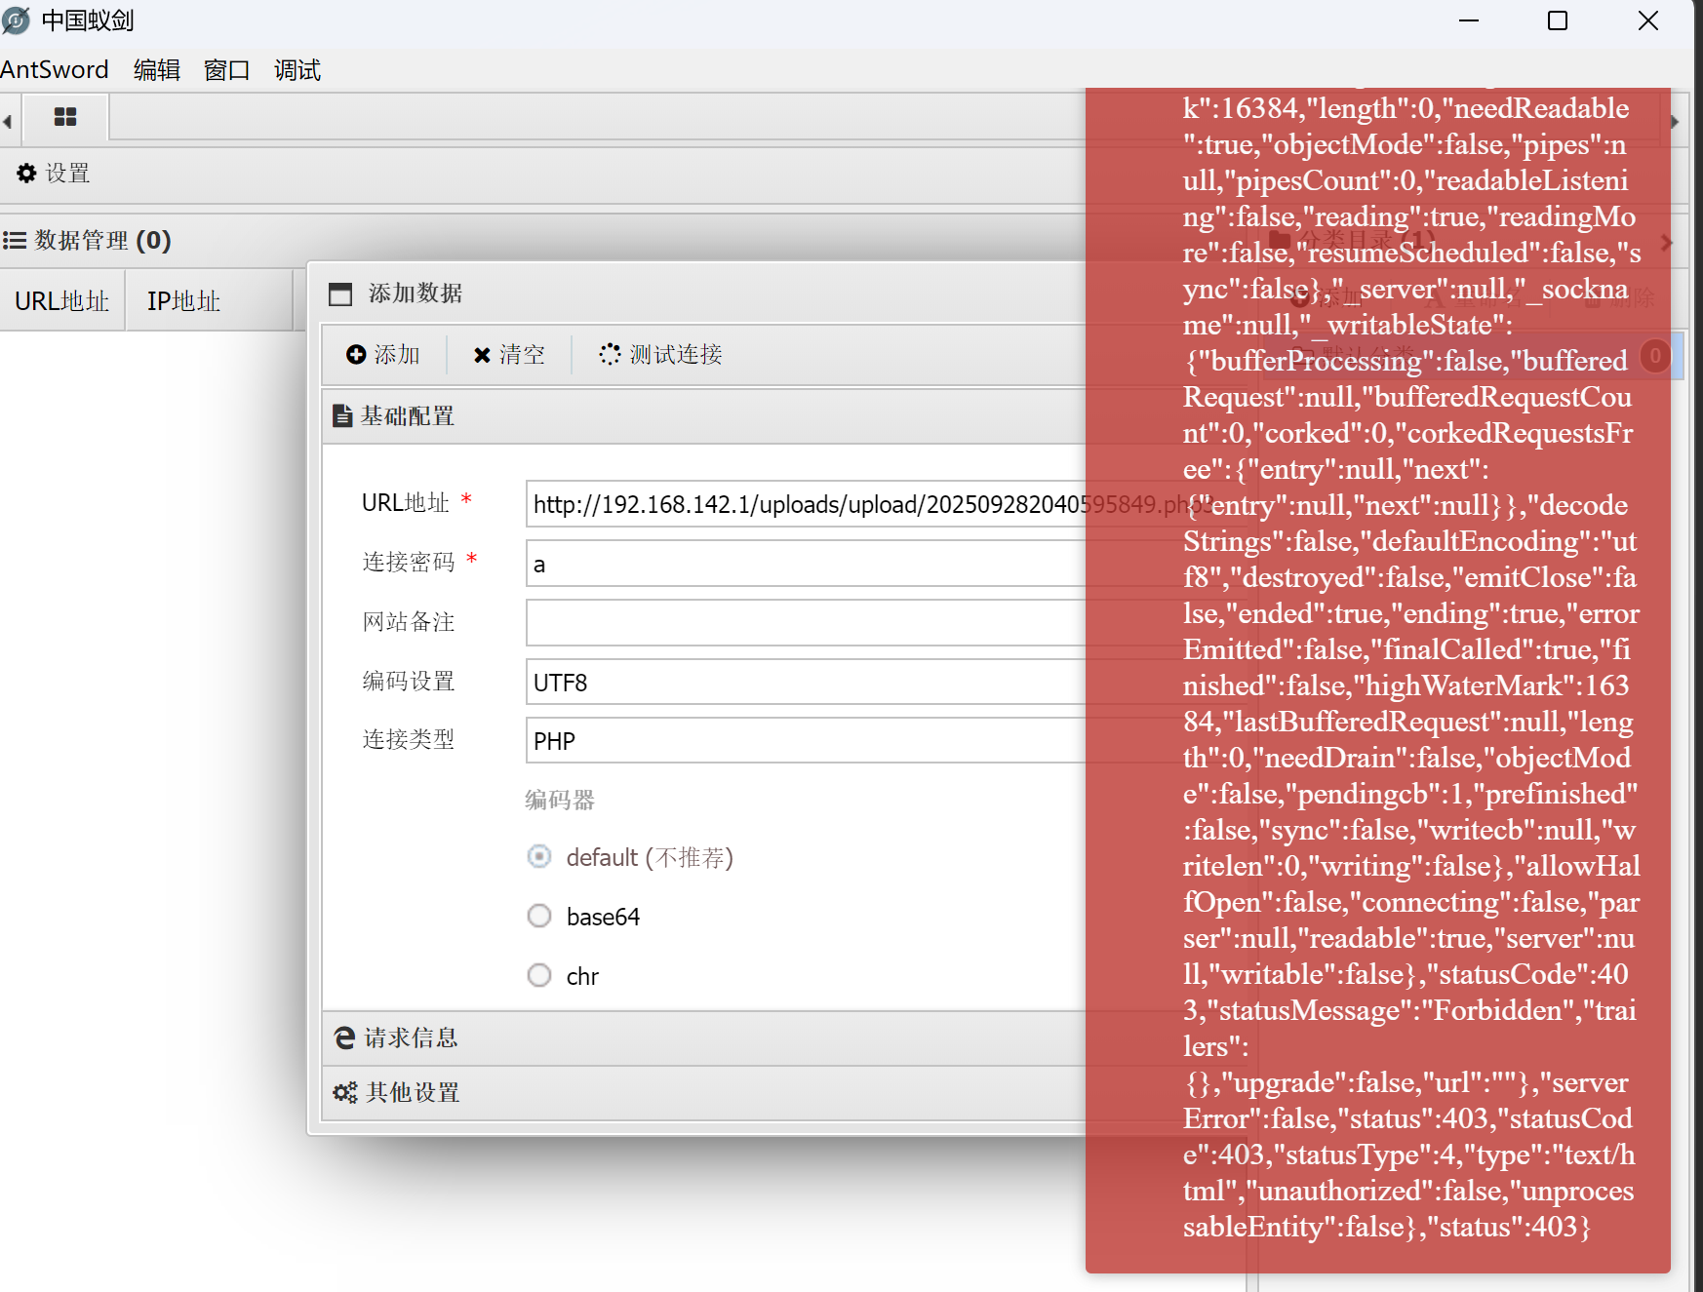1703x1292 pixels.
Task: Open the 调试 menu
Action: pyautogui.click(x=297, y=70)
